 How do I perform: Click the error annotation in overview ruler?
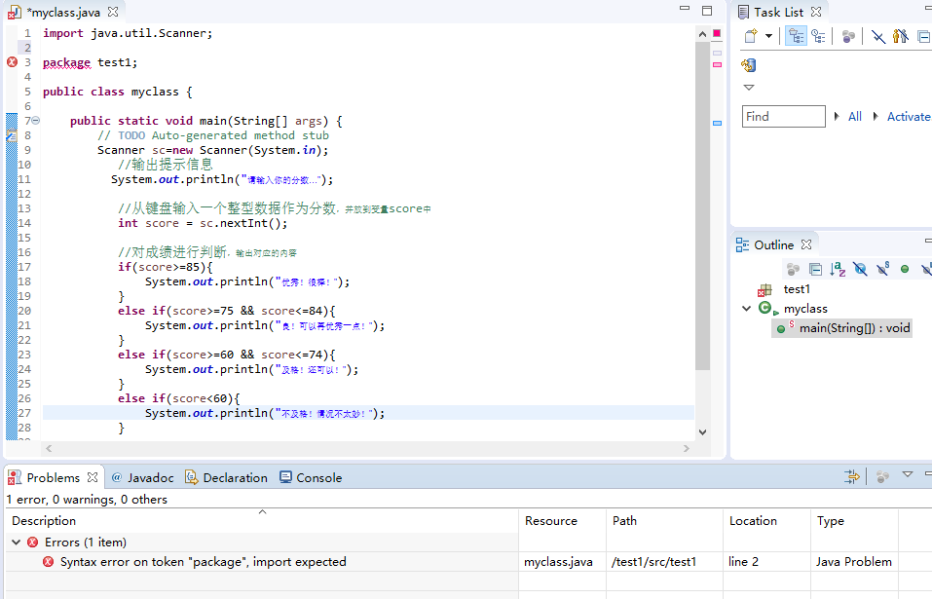pos(718,64)
